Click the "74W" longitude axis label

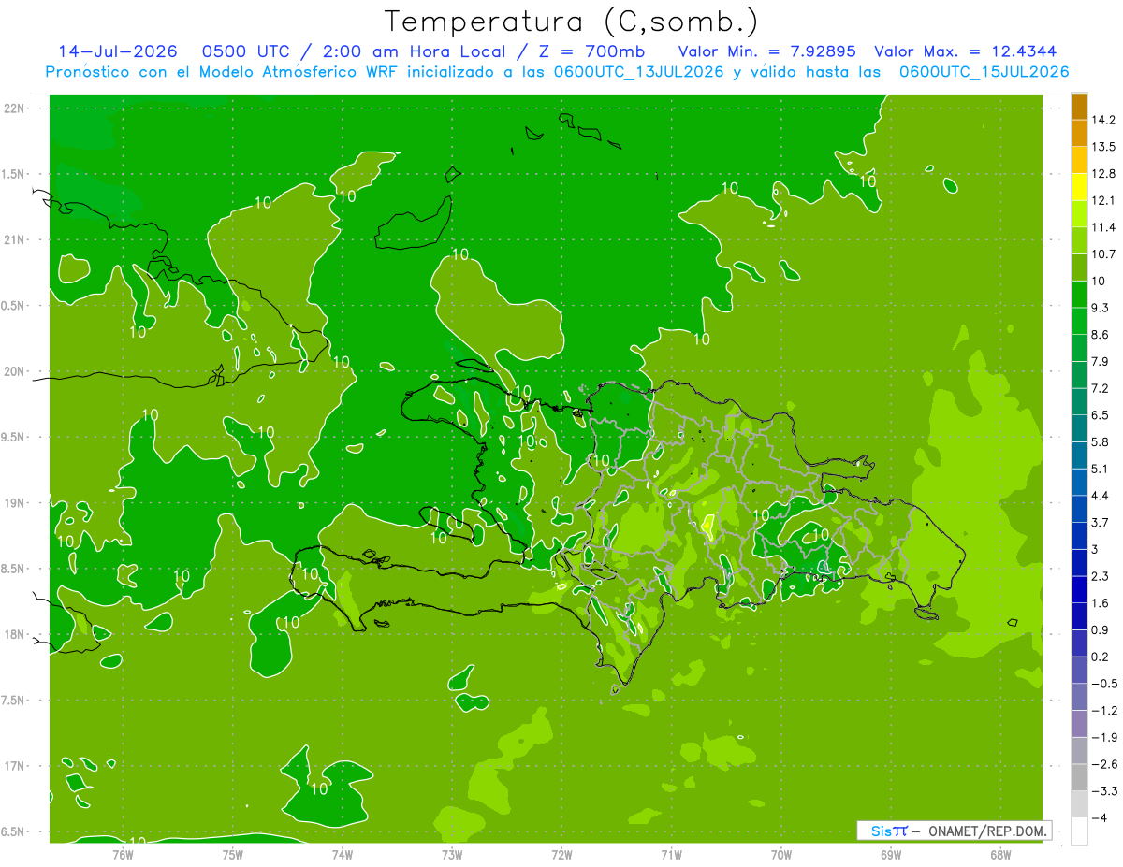tap(343, 854)
